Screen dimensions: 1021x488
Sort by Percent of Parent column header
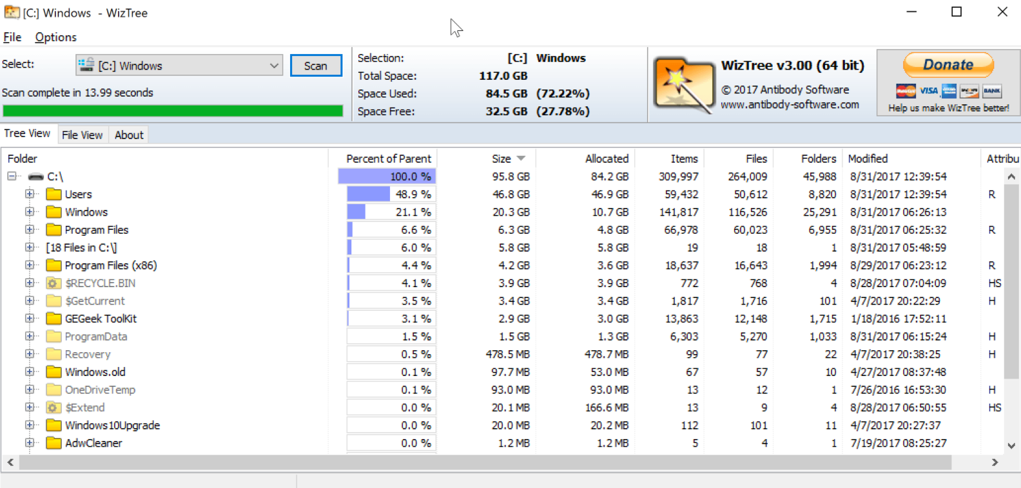(384, 158)
